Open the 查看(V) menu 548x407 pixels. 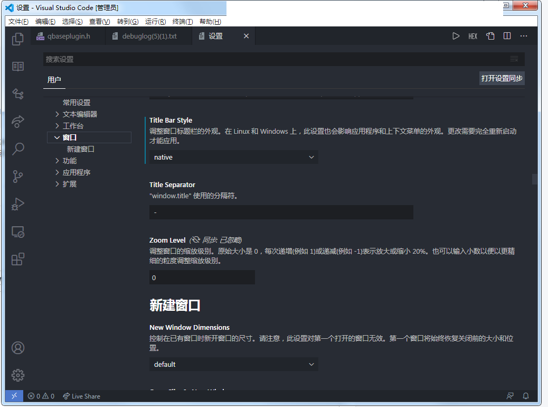(x=99, y=22)
